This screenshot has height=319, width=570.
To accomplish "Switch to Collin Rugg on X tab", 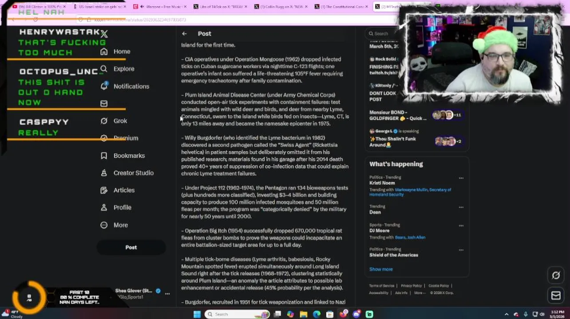I will coord(281,7).
